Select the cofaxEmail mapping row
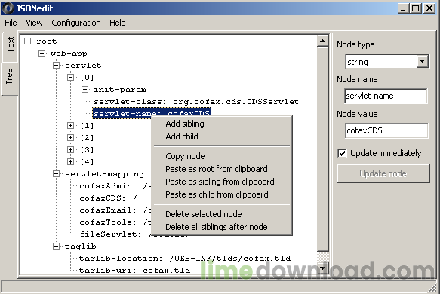This screenshot has width=440, height=294. [115, 210]
